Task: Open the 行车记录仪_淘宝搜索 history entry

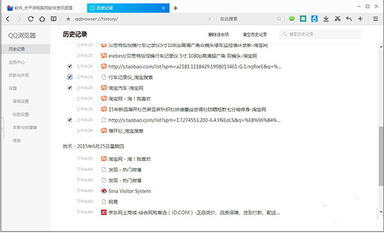Action: pyautogui.click(x=130, y=77)
